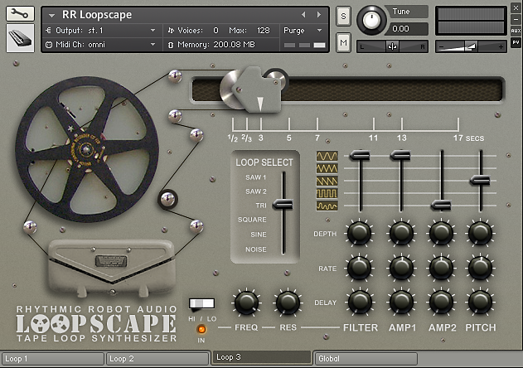Click the filter FREQ knob
The image size is (523, 368).
246,303
